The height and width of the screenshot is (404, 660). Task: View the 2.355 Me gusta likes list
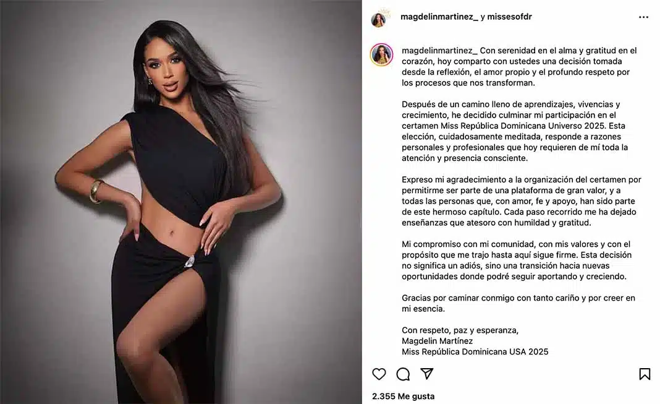tap(404, 397)
